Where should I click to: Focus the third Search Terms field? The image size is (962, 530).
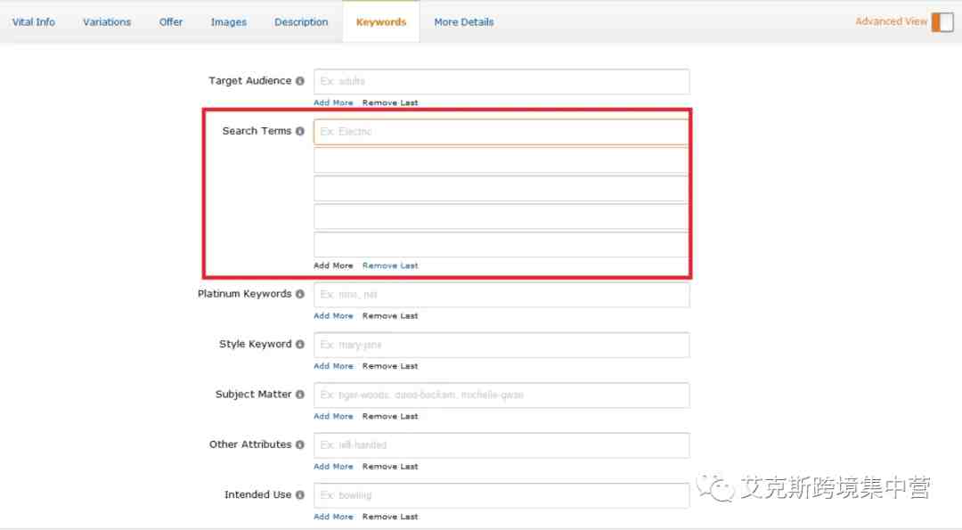tap(501, 189)
